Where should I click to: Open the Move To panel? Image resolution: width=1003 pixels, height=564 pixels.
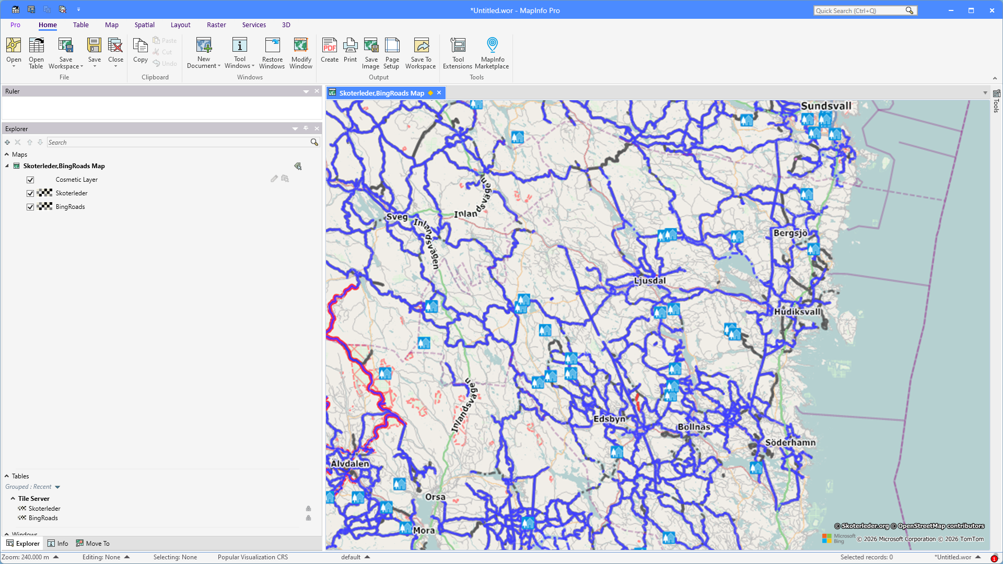(93, 544)
